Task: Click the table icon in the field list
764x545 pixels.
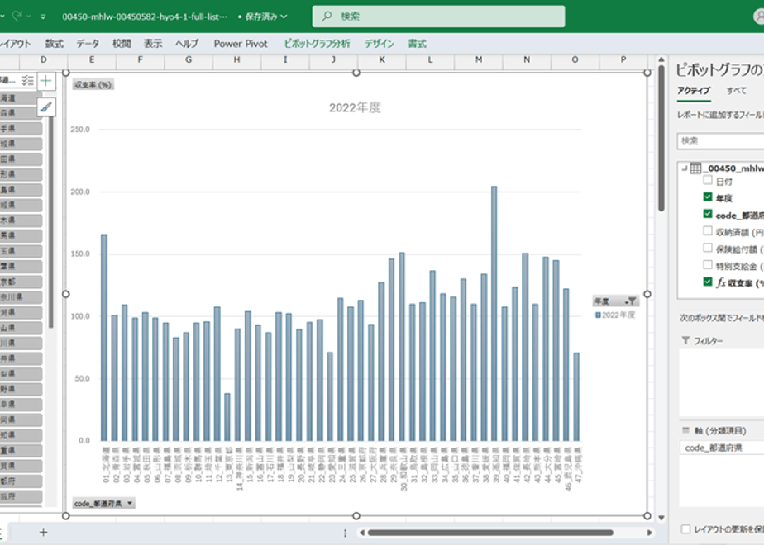Action: pos(695,168)
